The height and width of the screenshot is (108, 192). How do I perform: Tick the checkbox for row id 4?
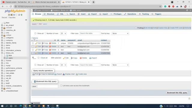coord(33,53)
